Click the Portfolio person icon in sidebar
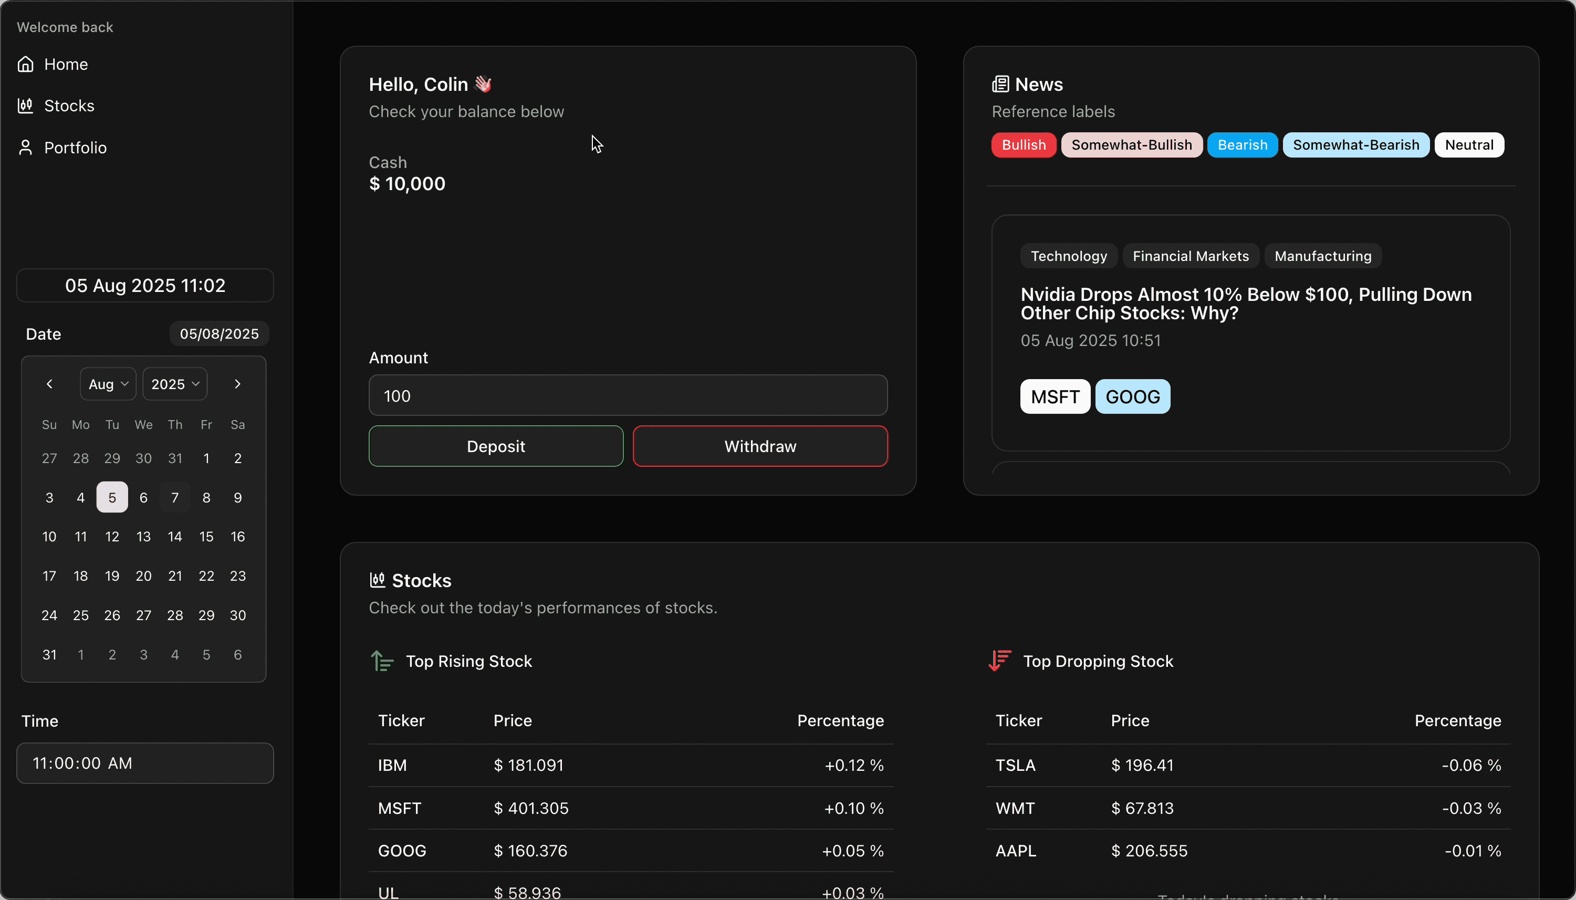Screen dimensions: 1576x900 (25, 148)
